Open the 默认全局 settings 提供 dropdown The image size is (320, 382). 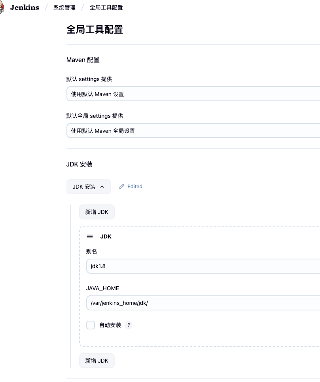(x=193, y=131)
